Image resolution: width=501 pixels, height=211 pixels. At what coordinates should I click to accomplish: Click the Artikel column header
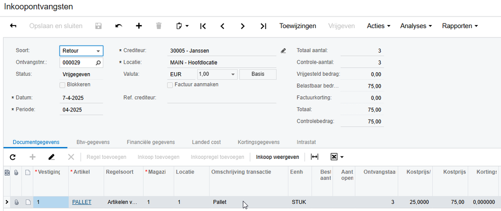86,181
